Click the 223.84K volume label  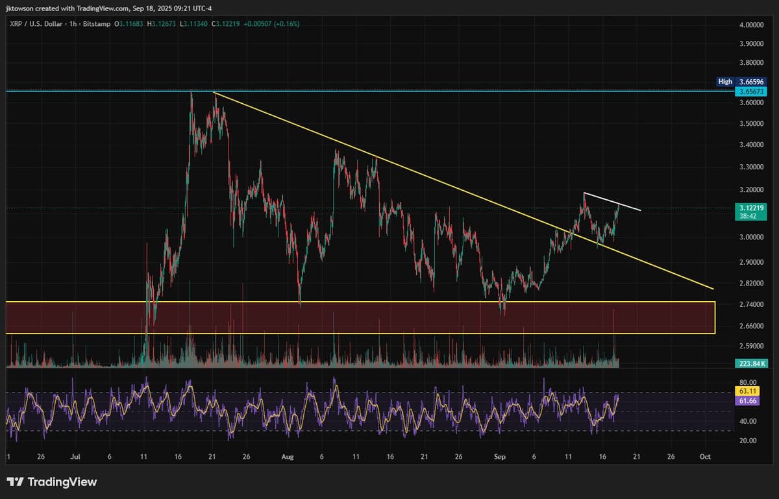752,363
